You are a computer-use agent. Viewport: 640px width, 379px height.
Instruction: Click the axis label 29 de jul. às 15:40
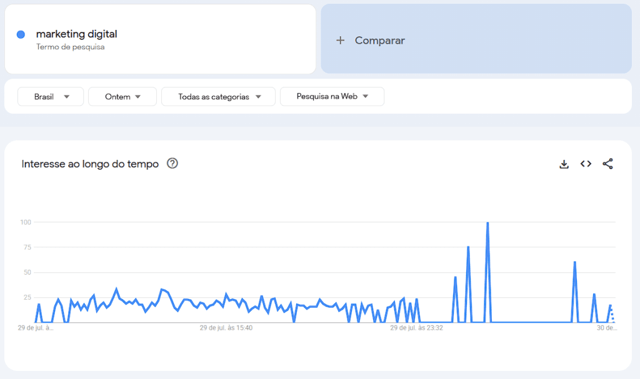coord(226,327)
